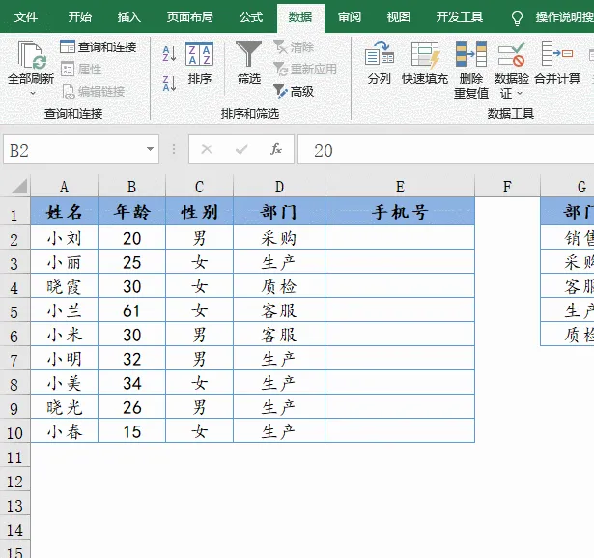Click name cell 晓光
The height and width of the screenshot is (558, 594).
(x=65, y=407)
